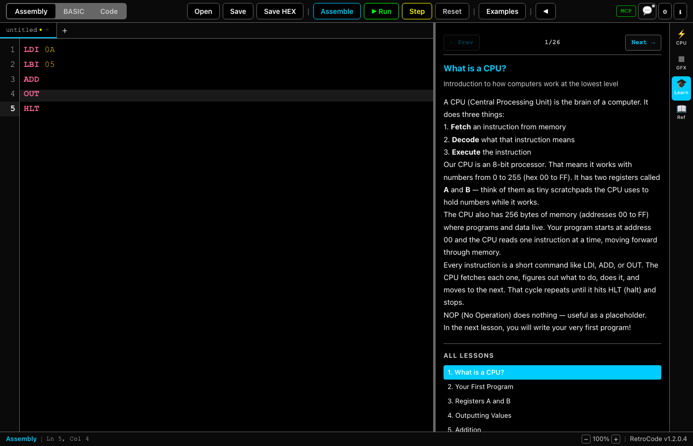Open the Examples menu

(502, 11)
